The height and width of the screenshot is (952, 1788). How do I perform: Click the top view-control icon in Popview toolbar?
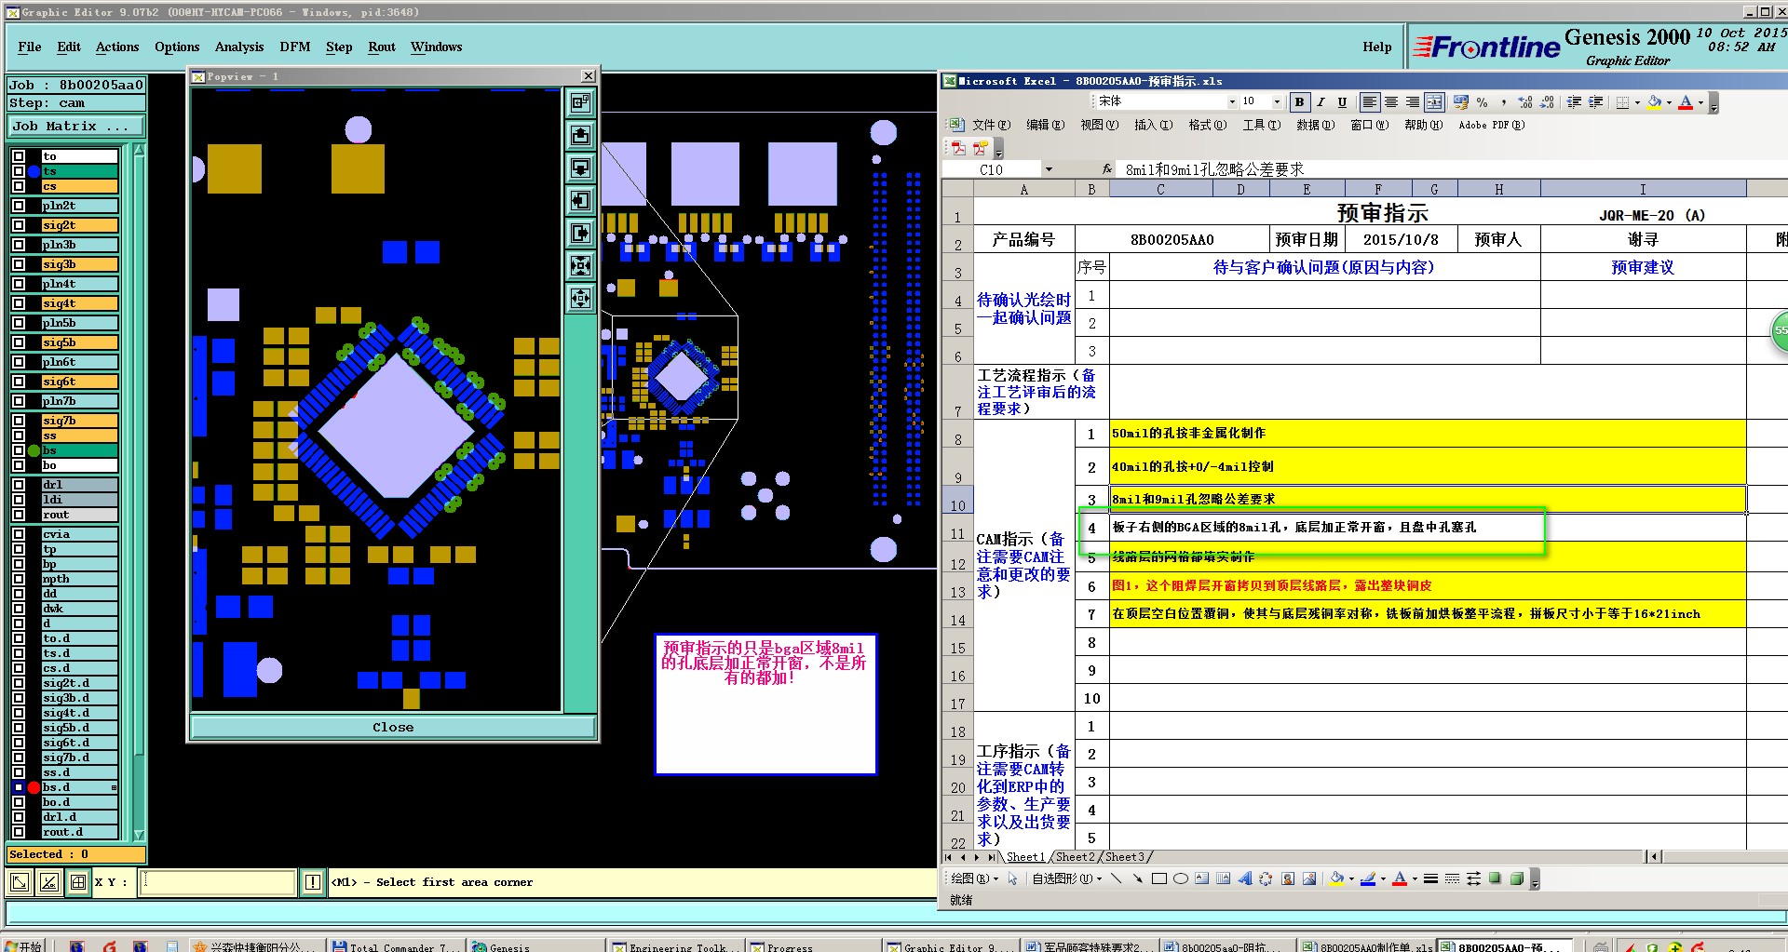click(x=580, y=103)
